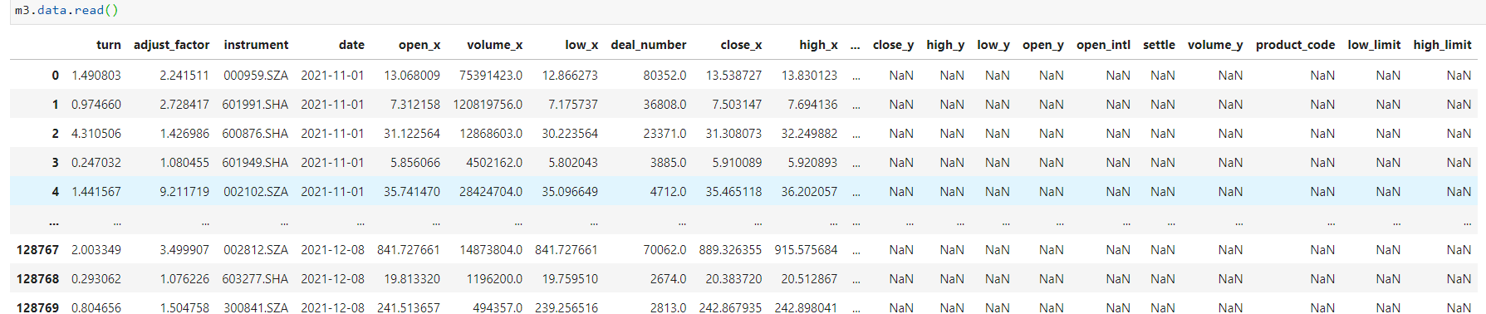Click deal_number value 23371.0
This screenshot has width=1486, height=314.
665,134
